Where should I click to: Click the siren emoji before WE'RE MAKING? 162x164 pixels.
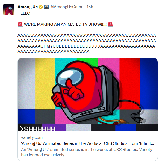point(20,24)
